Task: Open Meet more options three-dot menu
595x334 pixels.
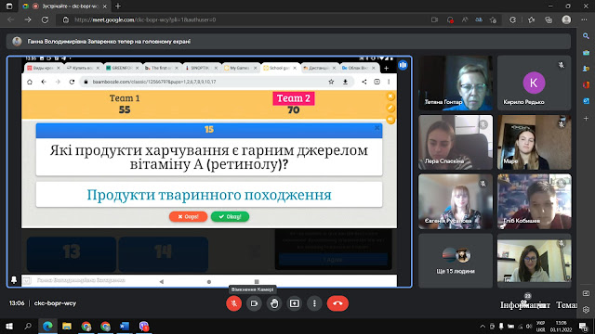Action: tap(314, 303)
